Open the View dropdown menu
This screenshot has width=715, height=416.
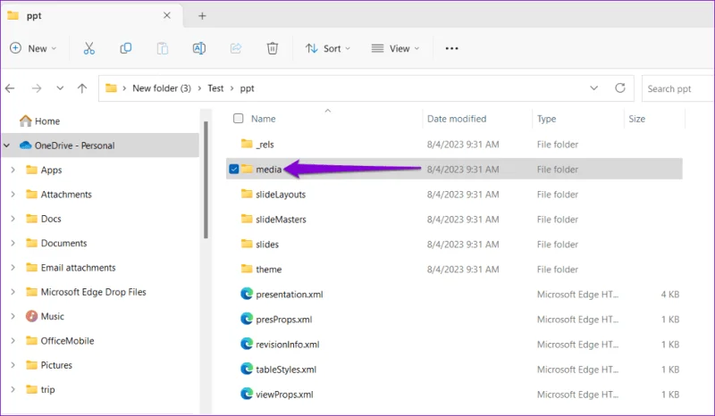click(395, 48)
